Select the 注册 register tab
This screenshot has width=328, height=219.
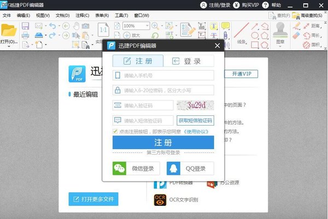click(x=138, y=61)
